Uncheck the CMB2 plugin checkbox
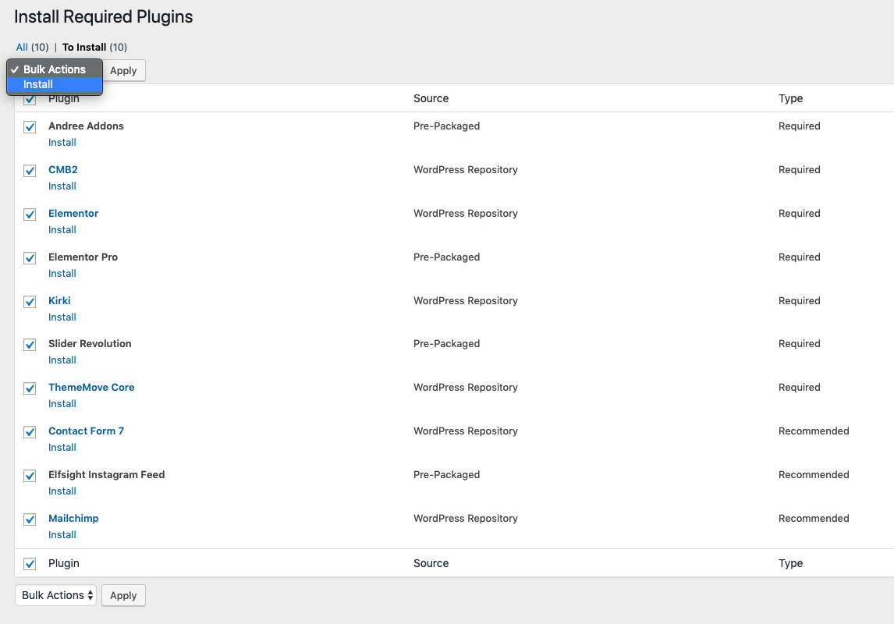 (x=29, y=170)
